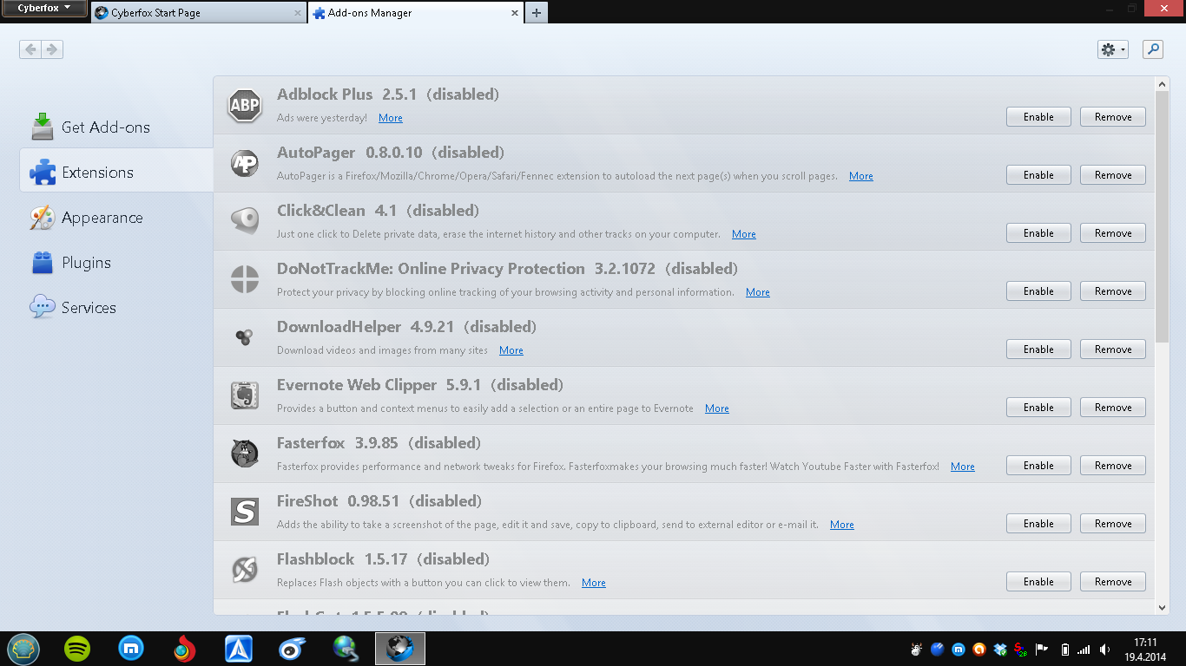Select the Extensions category
This screenshot has height=666, width=1186.
click(x=116, y=173)
